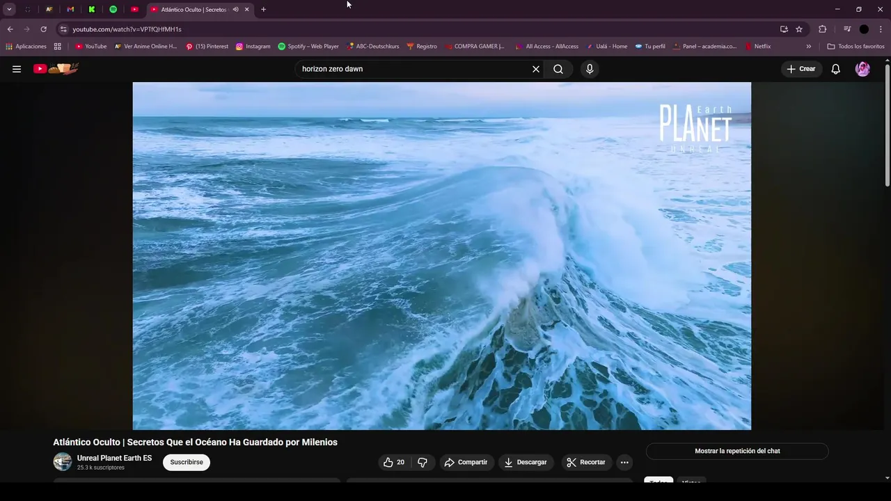Open Todos los favoritos folder
This screenshot has height=501, width=891.
pyautogui.click(x=855, y=47)
